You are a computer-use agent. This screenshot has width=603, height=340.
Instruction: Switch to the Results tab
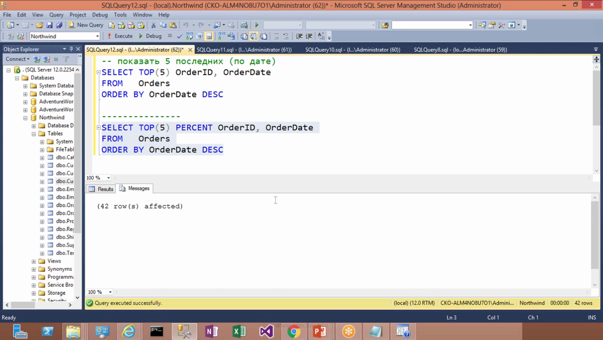coord(101,189)
